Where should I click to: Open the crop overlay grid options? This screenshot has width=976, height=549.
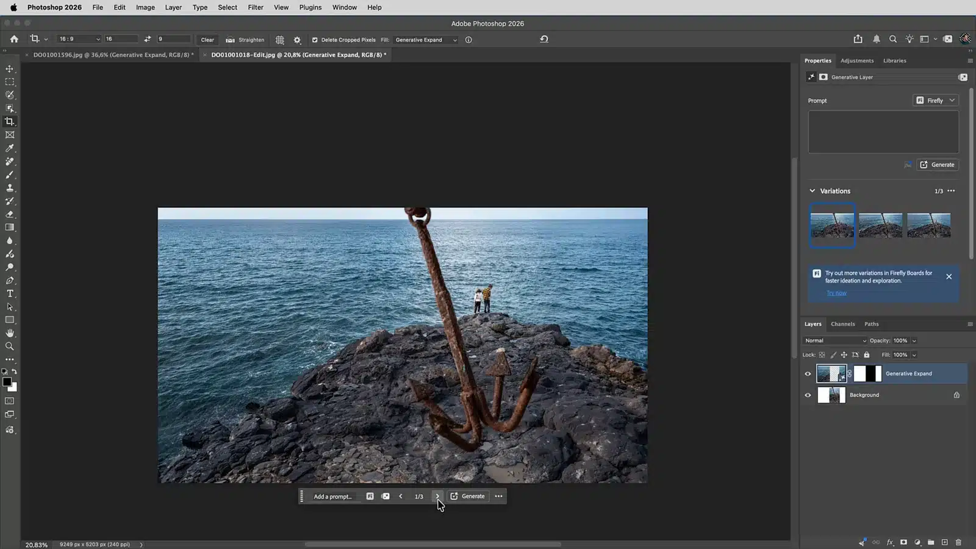[280, 40]
